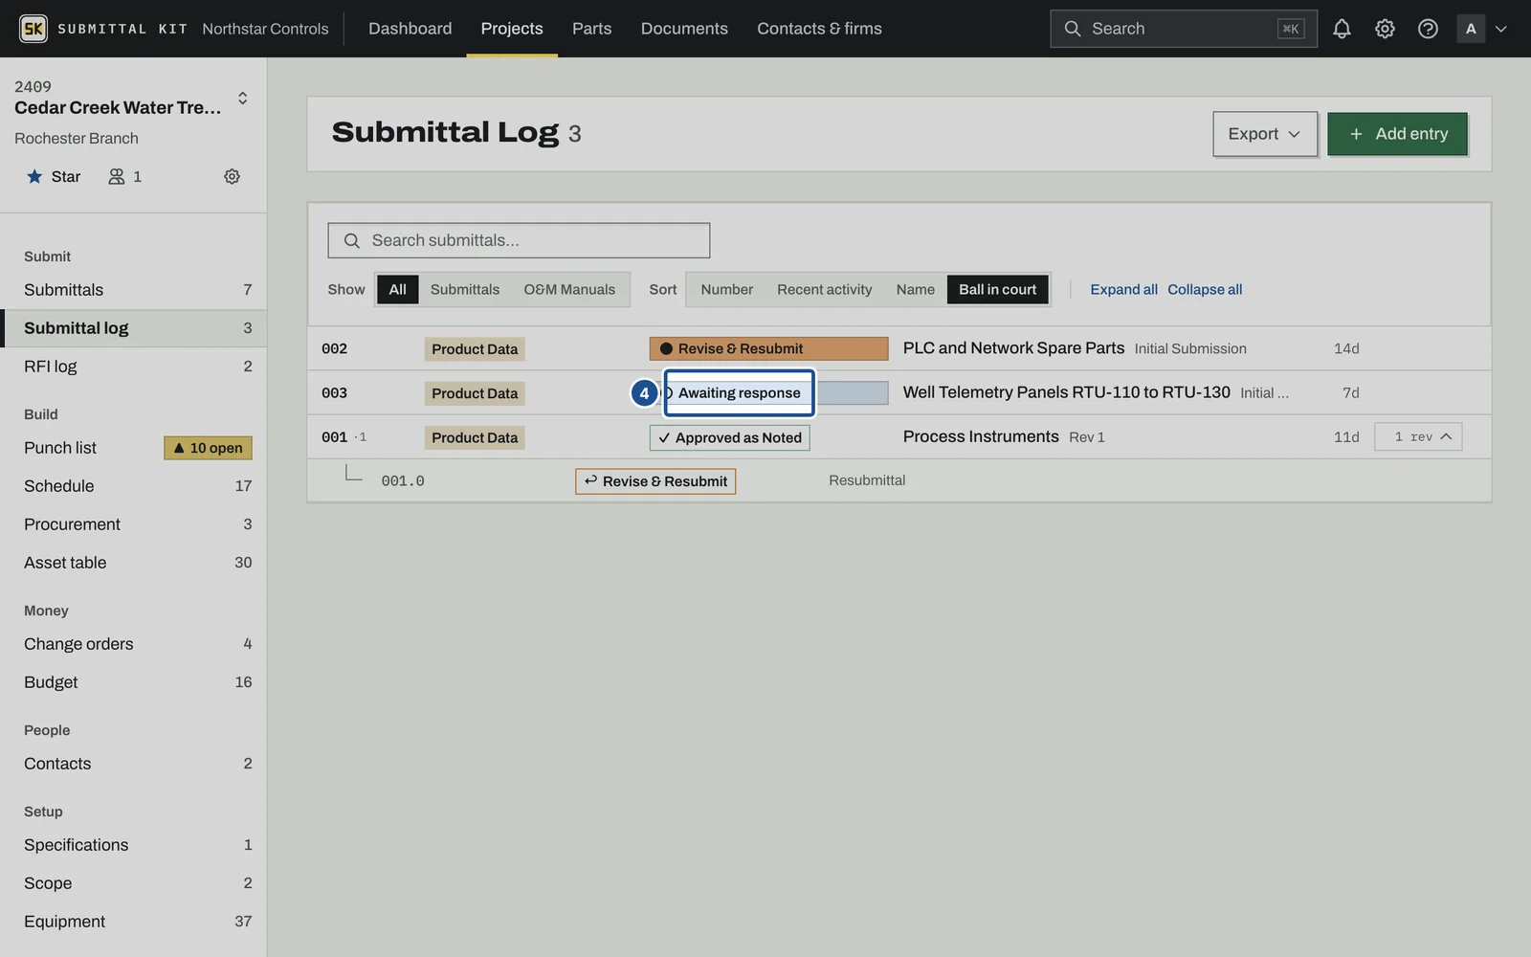Click the global Search box
Screen dimensions: 1531x957
[x=1184, y=29]
